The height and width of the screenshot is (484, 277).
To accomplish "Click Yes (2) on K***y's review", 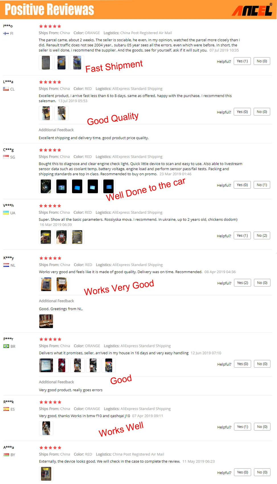I will (x=243, y=283).
